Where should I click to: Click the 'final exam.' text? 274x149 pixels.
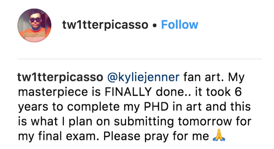(68, 136)
